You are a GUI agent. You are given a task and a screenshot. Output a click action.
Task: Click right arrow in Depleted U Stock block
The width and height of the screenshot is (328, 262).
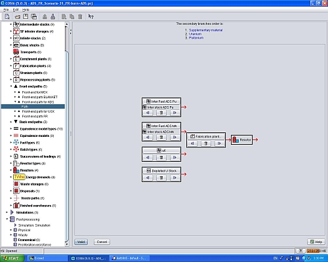pos(174,178)
